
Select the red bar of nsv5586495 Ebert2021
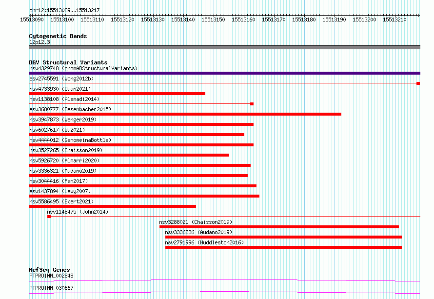tap(112, 206)
